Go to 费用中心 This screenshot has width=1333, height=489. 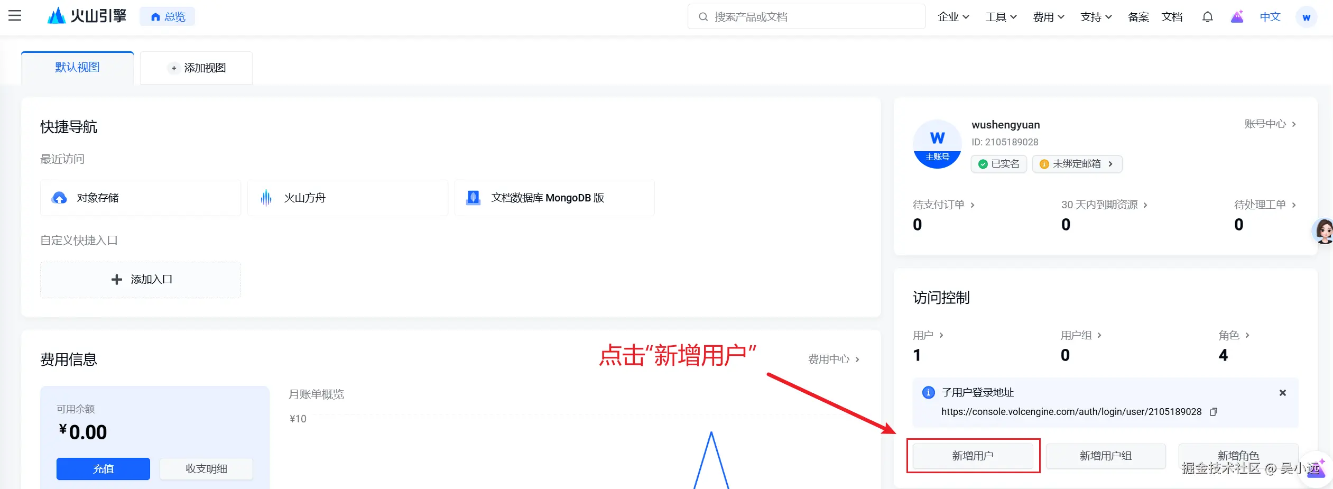(x=834, y=359)
